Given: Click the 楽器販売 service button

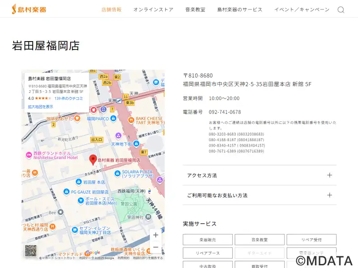Looking at the screenshot, I should click(208, 239).
